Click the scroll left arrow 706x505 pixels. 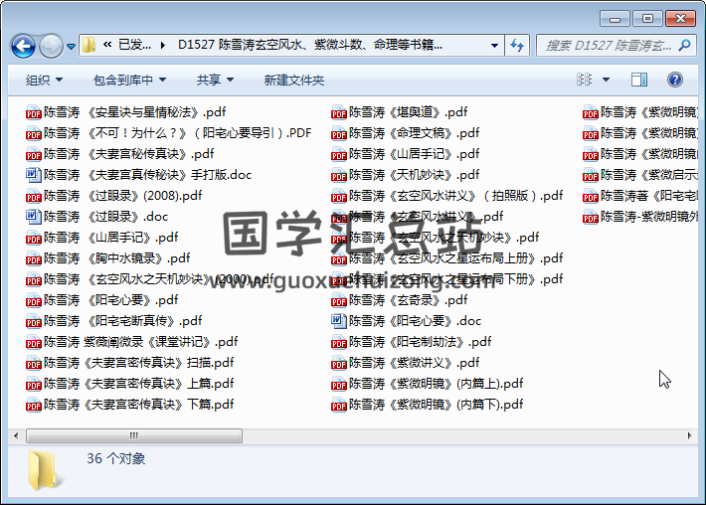(16, 435)
